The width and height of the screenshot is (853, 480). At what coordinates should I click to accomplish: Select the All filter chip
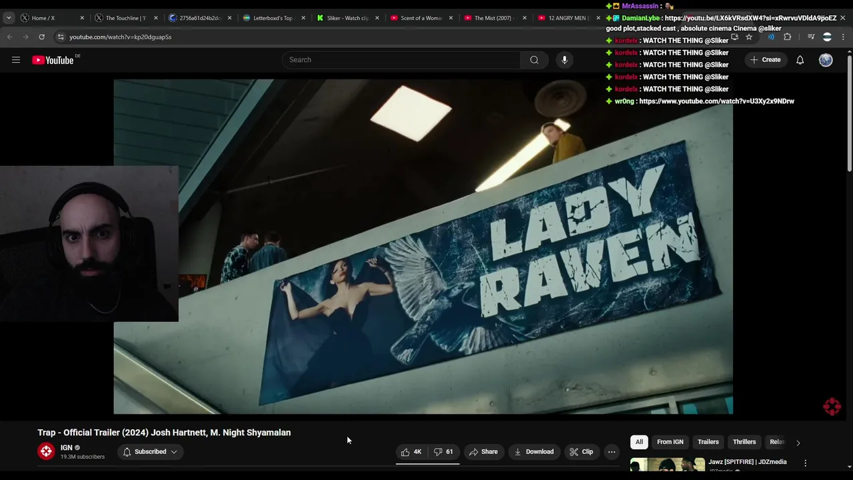(x=639, y=442)
